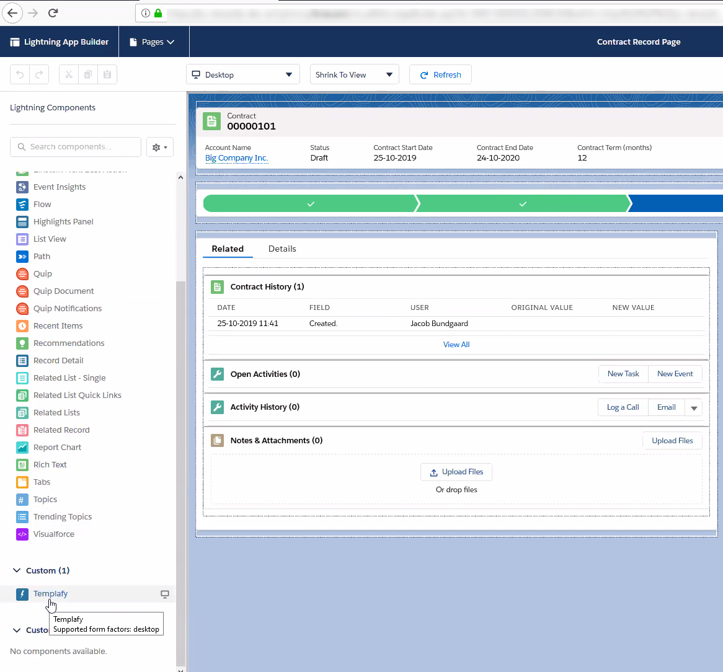Select the Path component icon
Image resolution: width=723 pixels, height=672 pixels.
pyautogui.click(x=22, y=256)
